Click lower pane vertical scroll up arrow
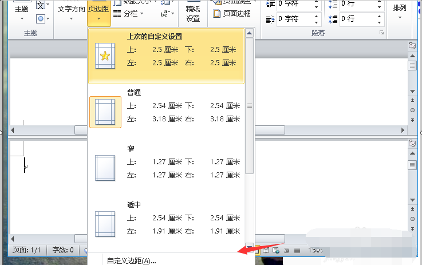422x265 pixels. coord(412,153)
